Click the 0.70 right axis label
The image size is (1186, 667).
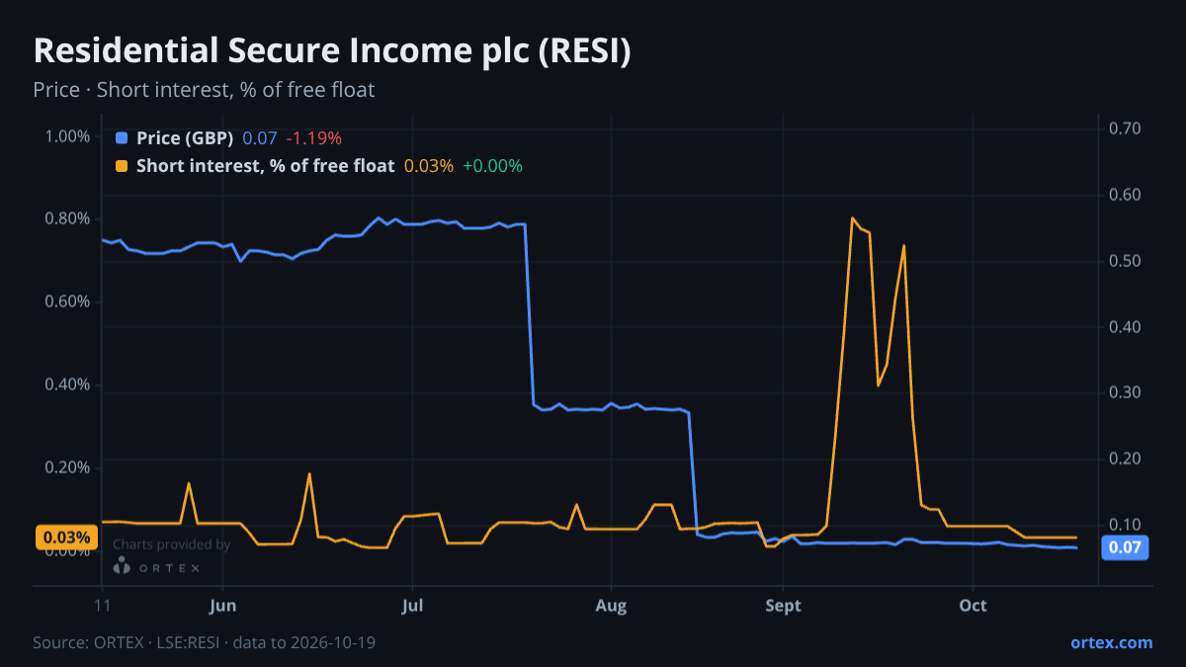[x=1126, y=128]
